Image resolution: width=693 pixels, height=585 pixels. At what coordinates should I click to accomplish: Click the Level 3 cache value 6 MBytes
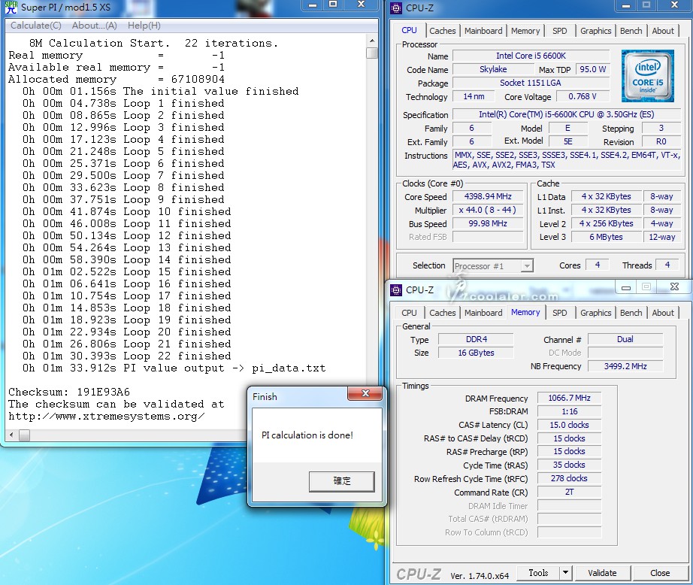(x=606, y=237)
